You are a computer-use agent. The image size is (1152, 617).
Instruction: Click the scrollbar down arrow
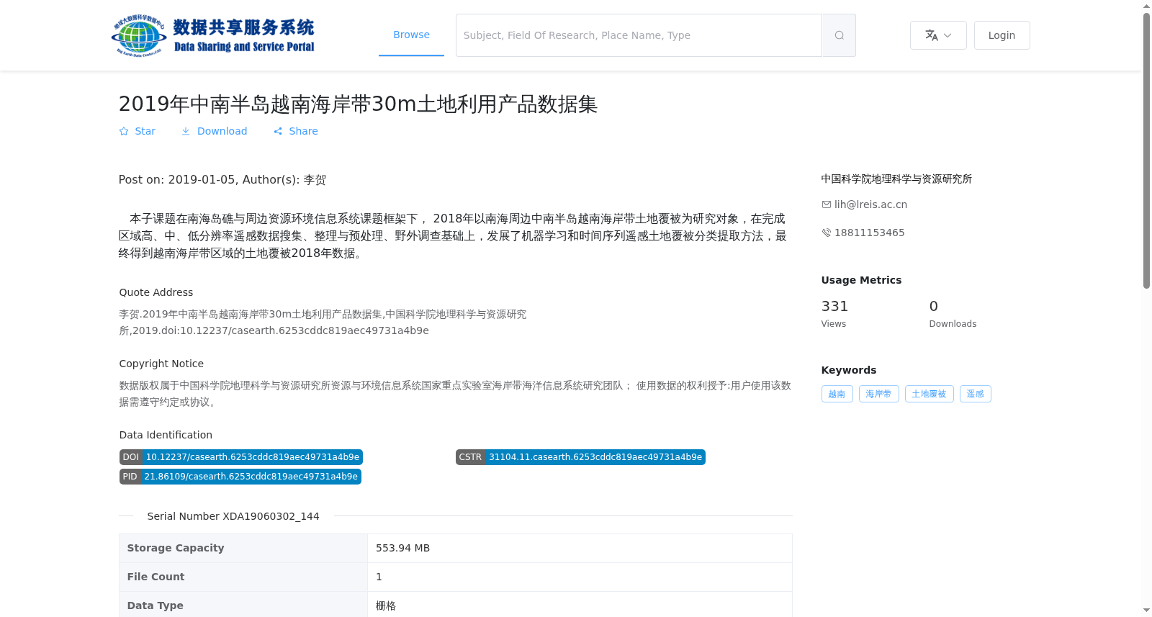coord(1146,611)
